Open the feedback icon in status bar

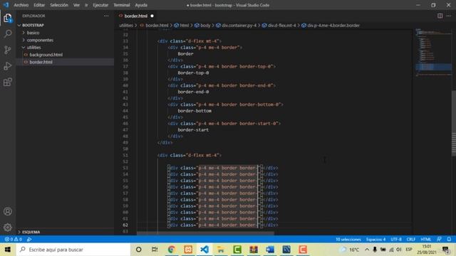pos(439,239)
